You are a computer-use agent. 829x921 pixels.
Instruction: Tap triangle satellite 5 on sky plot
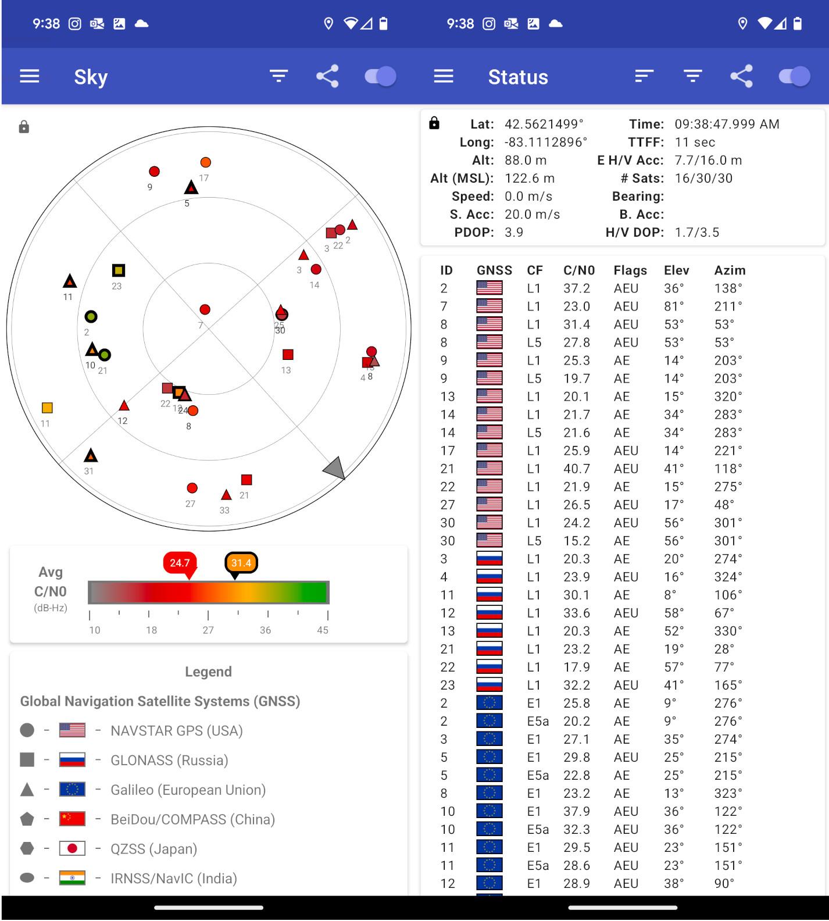[191, 187]
